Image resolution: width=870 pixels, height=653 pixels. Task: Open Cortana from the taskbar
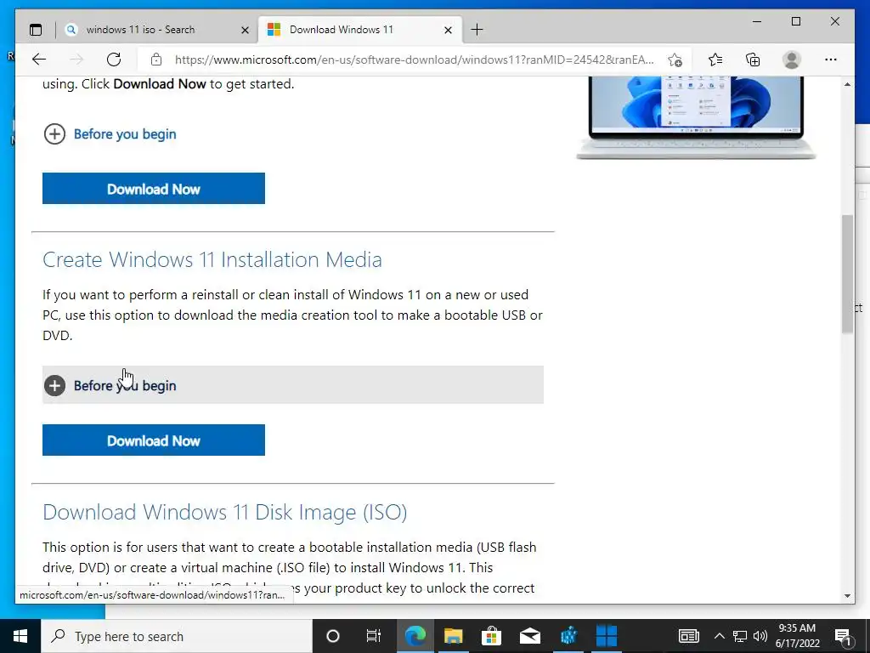pos(333,636)
